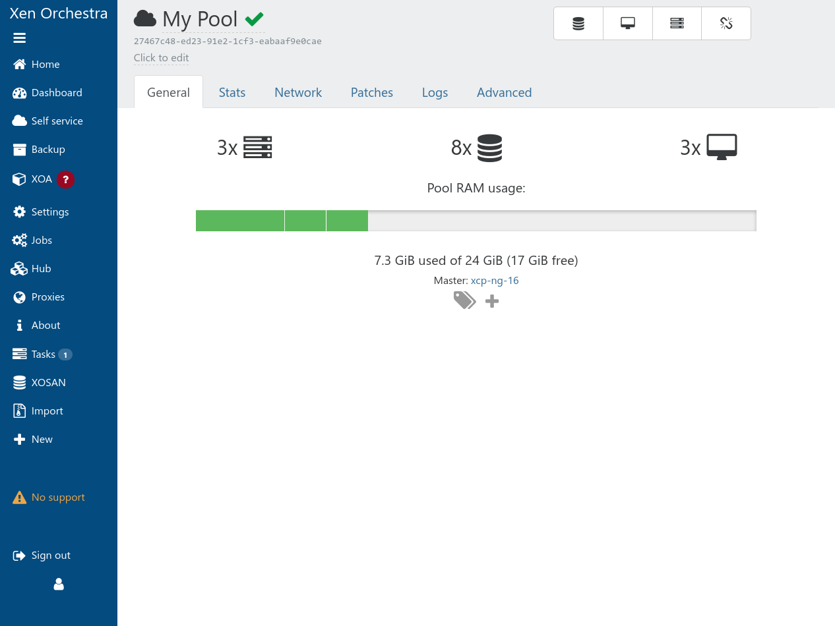
Task: Add a tag with the plus icon
Action: pyautogui.click(x=492, y=301)
